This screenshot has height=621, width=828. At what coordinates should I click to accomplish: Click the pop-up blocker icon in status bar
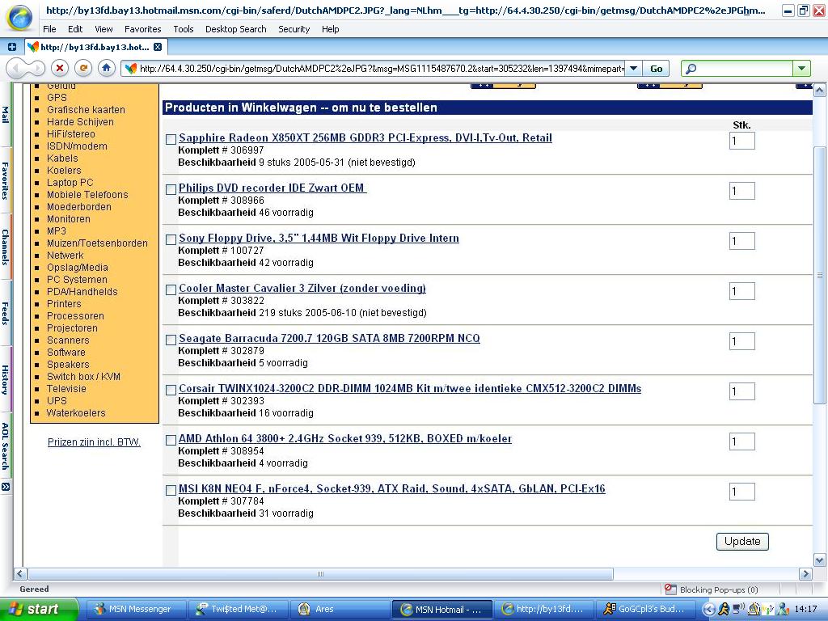tap(670, 589)
